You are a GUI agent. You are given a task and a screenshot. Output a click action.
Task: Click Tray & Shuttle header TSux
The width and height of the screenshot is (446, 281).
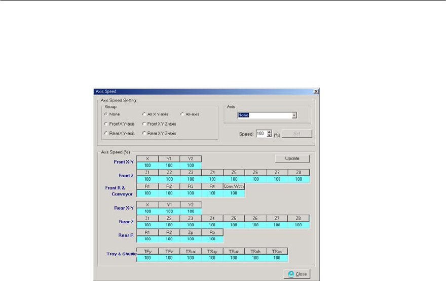[x=191, y=252]
